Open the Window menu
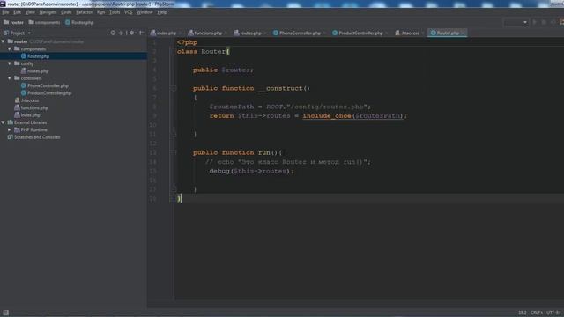 [145, 12]
